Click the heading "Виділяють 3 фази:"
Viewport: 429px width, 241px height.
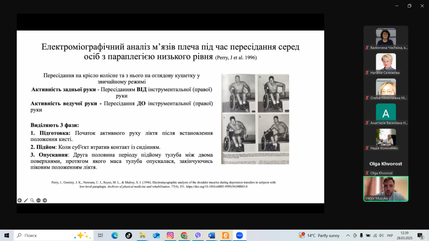(x=55, y=125)
